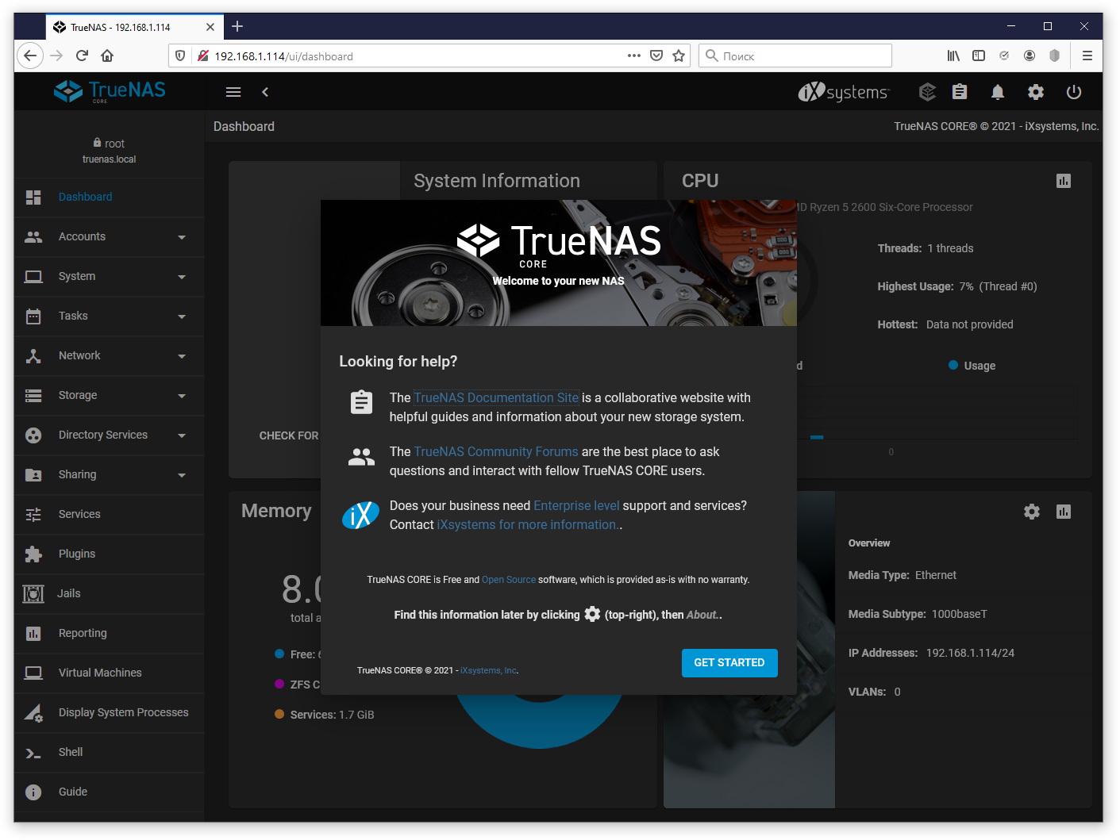Open network interface settings gear icon
The width and height of the screenshot is (1120, 840).
(1032, 512)
